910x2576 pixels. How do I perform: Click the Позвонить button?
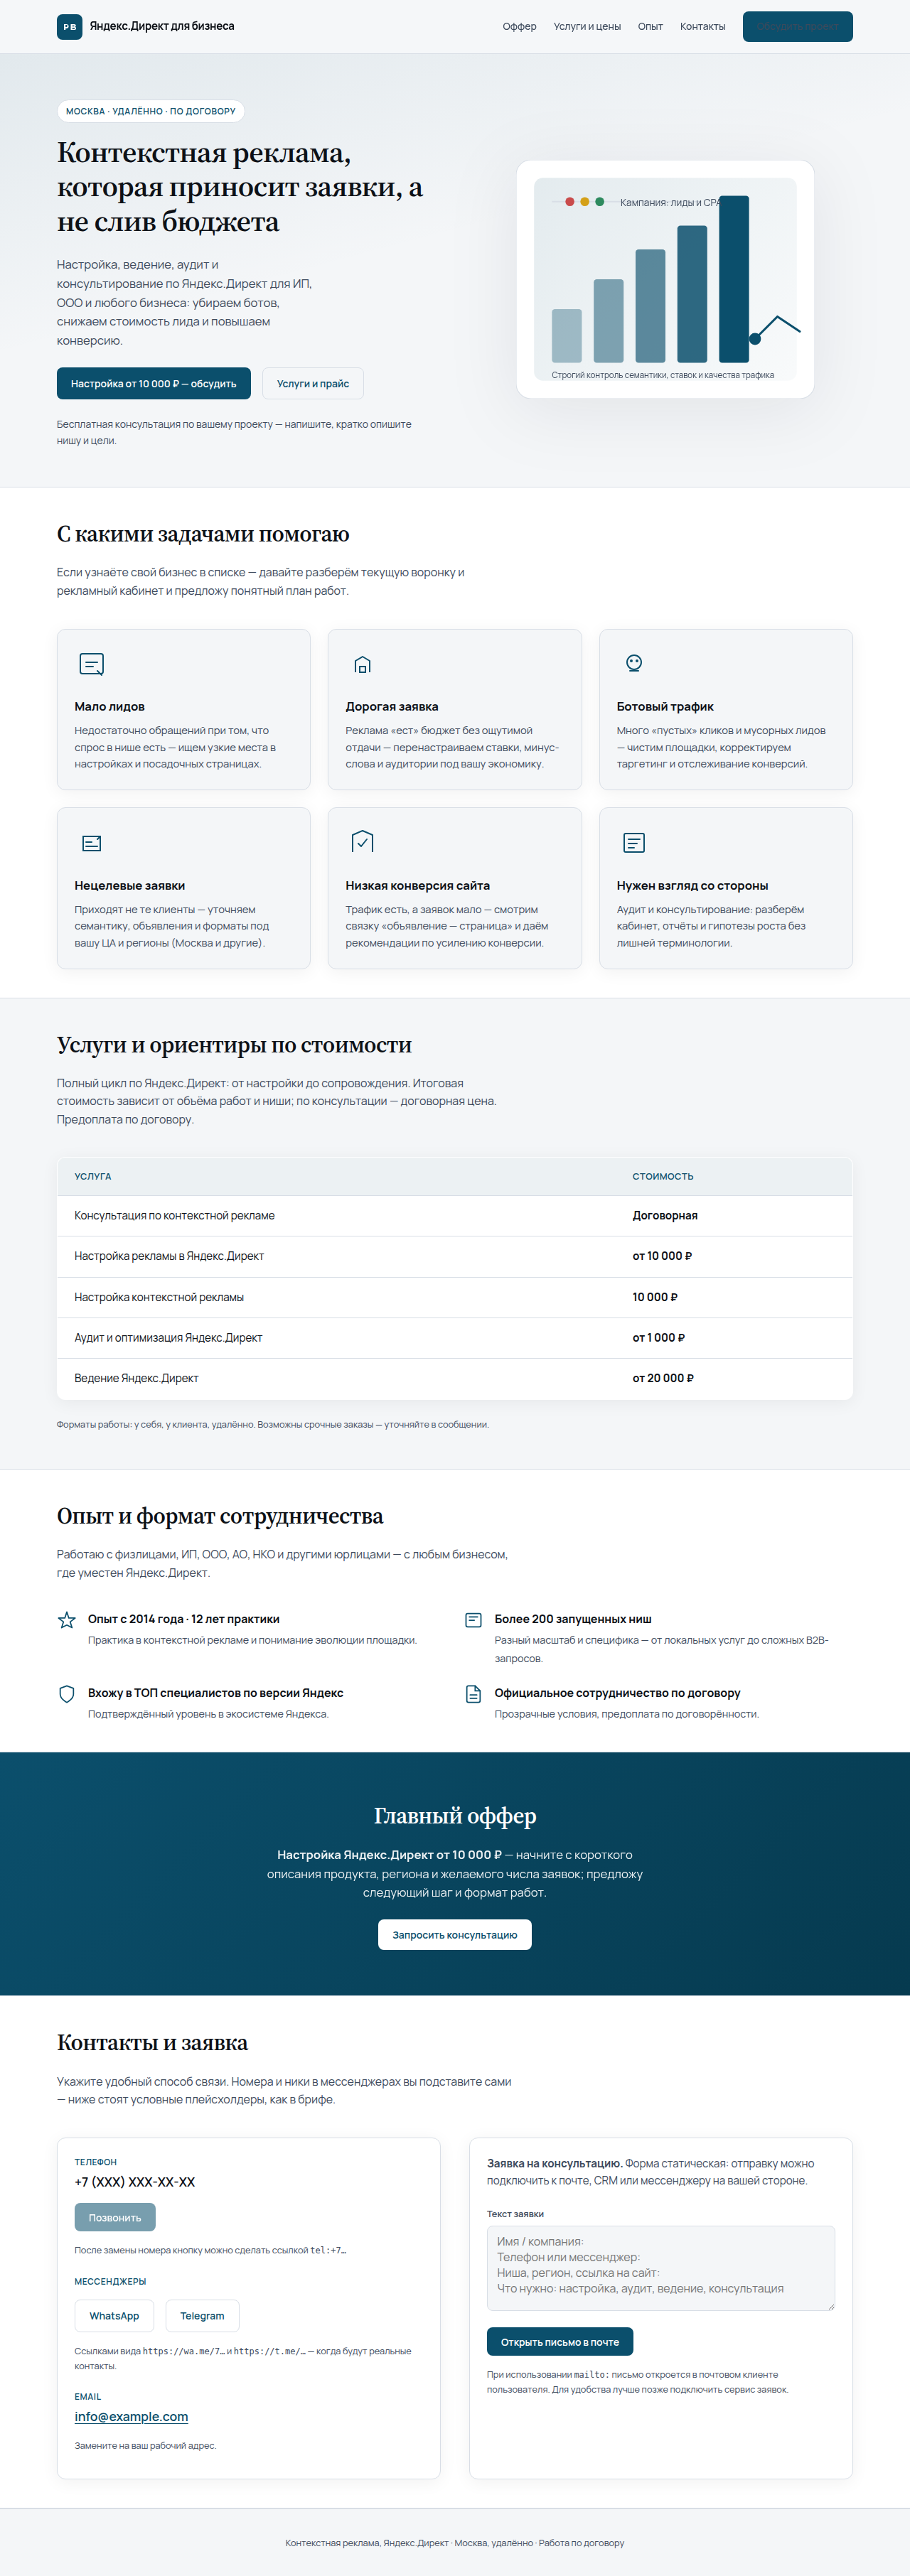(x=115, y=2218)
